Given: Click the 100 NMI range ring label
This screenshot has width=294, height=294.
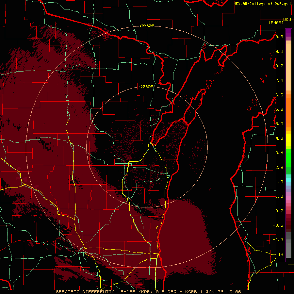Looking at the screenshot, I should tap(147, 26).
